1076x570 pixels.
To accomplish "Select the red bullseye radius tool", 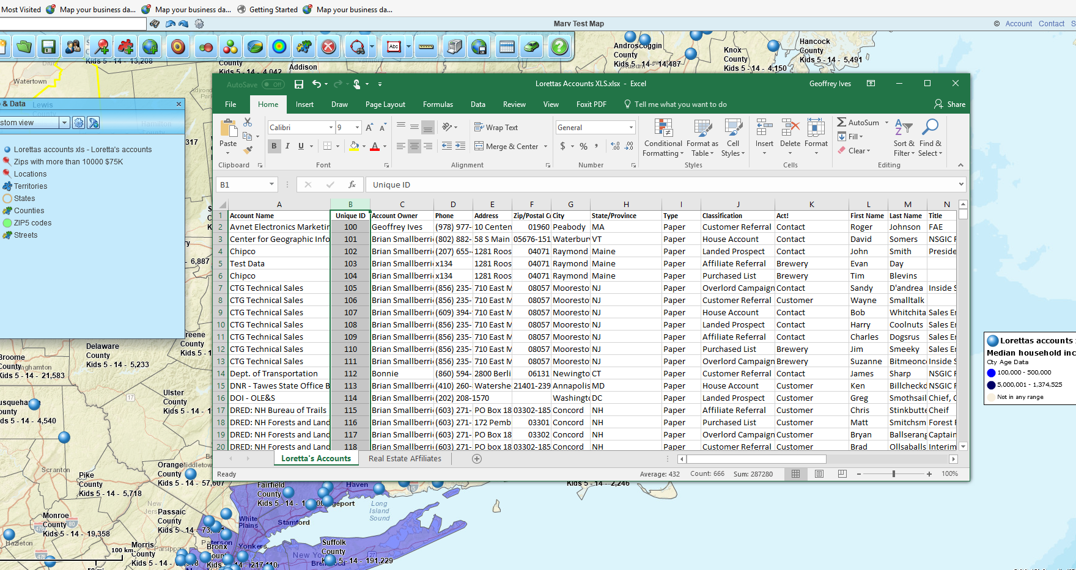I will [178, 47].
